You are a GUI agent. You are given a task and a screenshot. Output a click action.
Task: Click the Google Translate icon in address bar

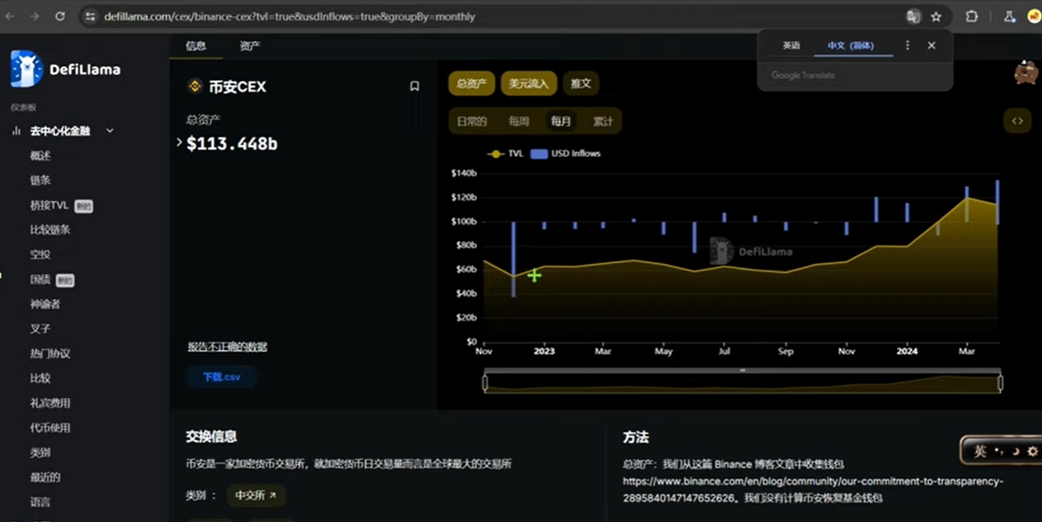[913, 16]
